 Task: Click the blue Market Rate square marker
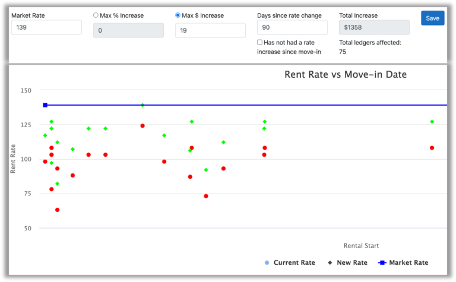click(45, 105)
